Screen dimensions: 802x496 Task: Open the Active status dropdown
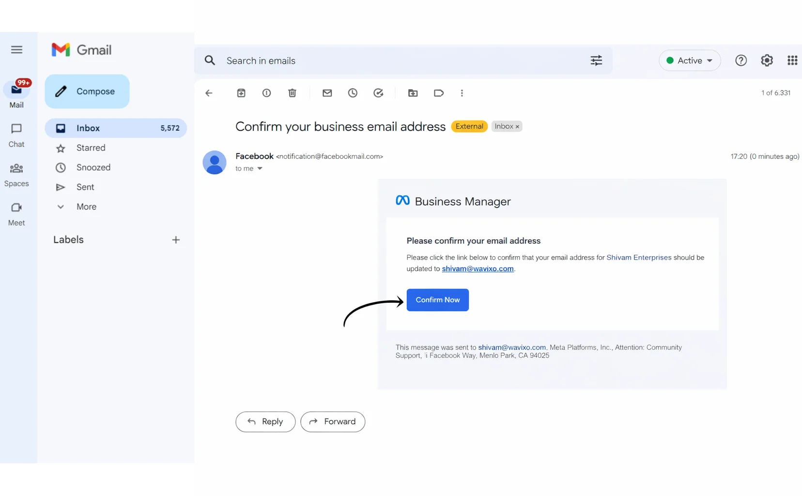(x=690, y=60)
